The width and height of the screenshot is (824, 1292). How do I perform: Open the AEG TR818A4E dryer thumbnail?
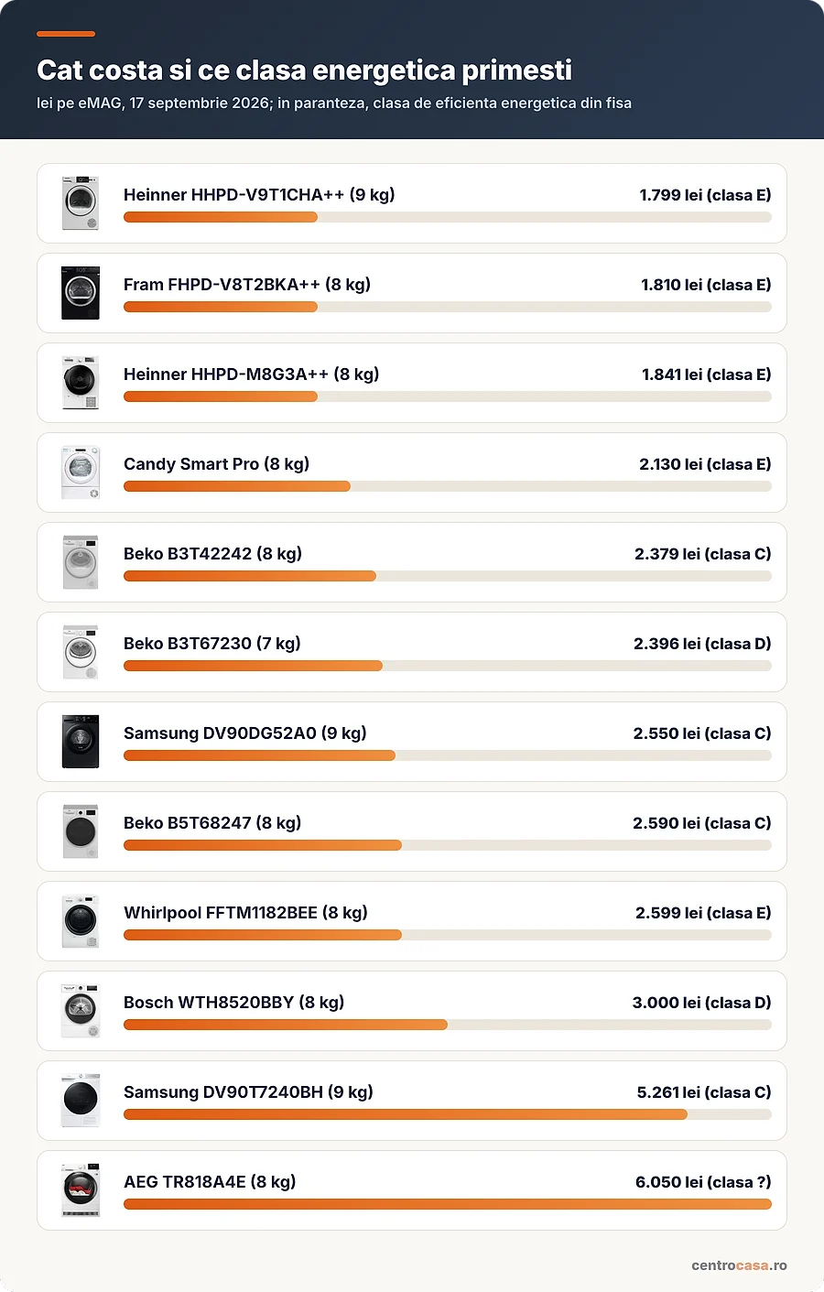[x=81, y=1190]
